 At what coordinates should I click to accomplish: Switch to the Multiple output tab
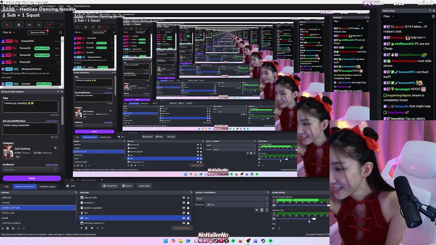47,186
